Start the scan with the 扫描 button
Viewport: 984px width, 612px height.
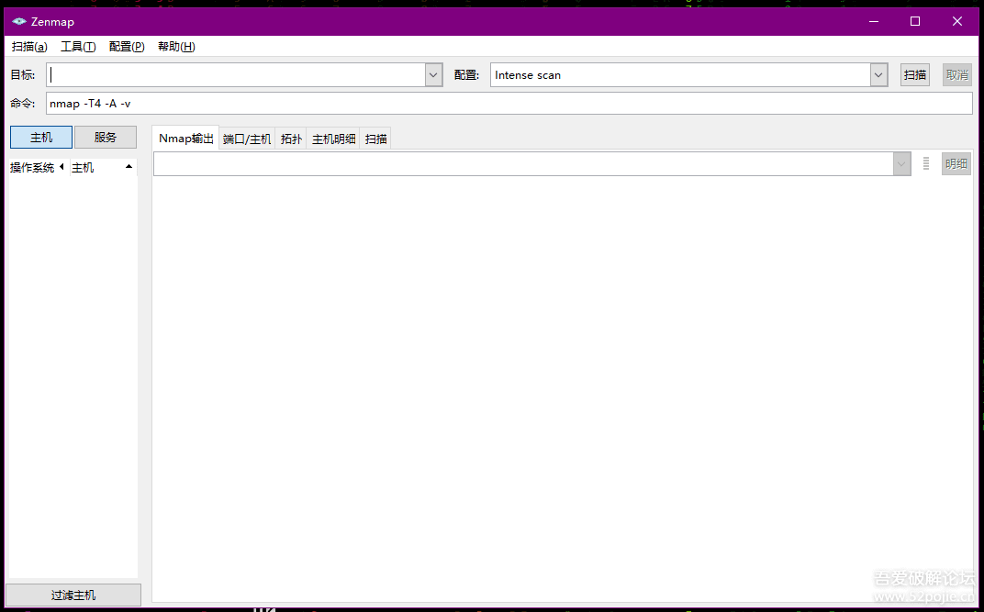(915, 74)
